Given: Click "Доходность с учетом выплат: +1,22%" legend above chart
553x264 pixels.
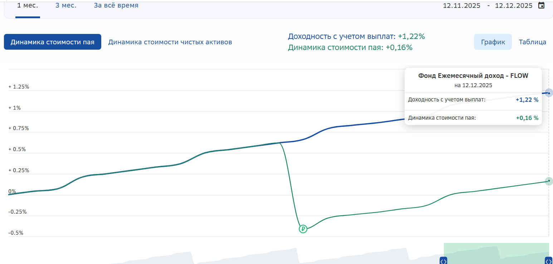Looking at the screenshot, I should [356, 36].
